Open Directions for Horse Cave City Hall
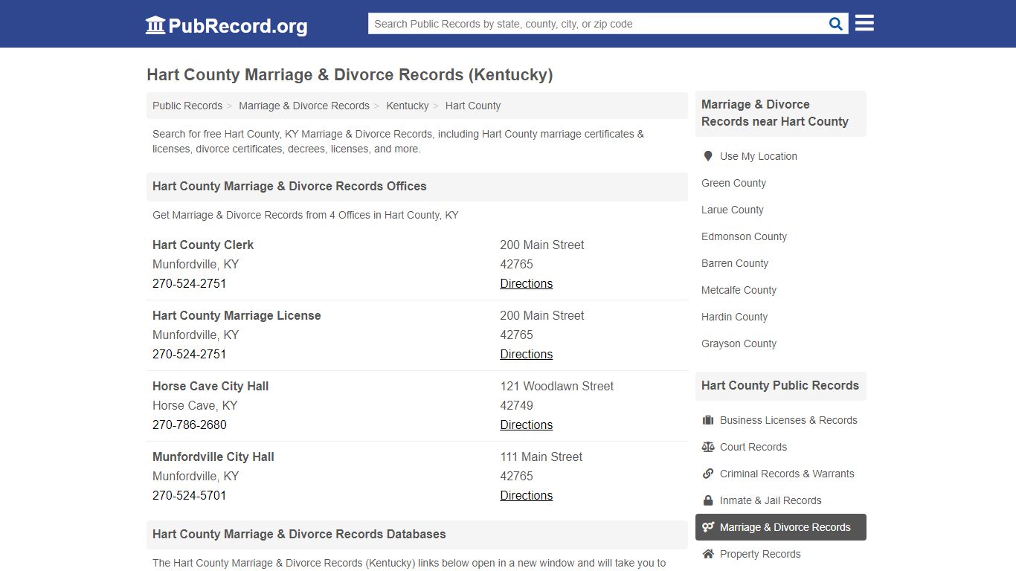 pyautogui.click(x=527, y=425)
